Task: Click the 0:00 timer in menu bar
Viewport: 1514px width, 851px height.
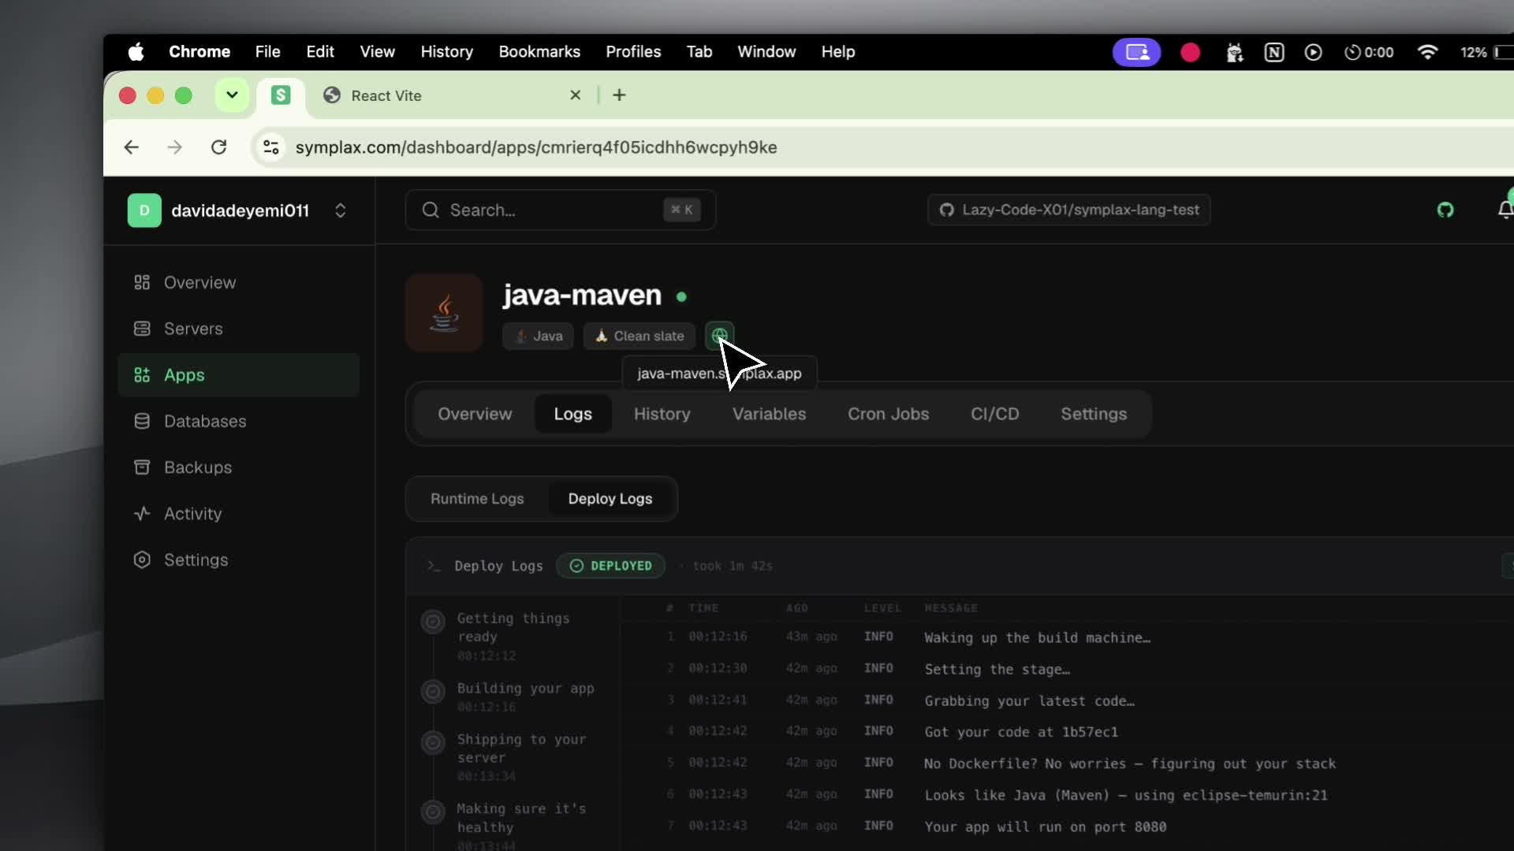Action: (x=1369, y=52)
